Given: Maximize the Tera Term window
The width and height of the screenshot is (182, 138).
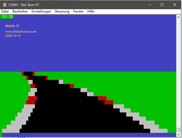Looking at the screenshot, I should tap(162, 5).
